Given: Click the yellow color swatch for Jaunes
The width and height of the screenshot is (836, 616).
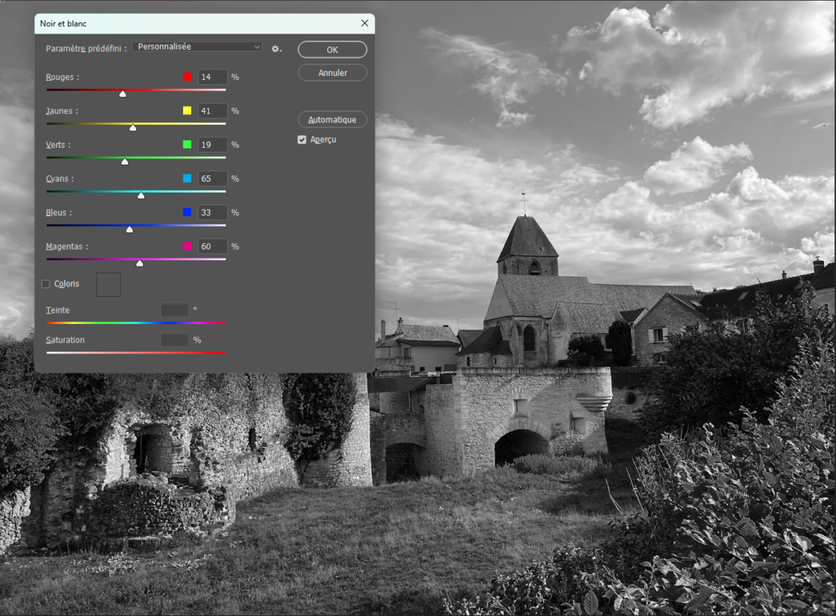Looking at the screenshot, I should coord(187,110).
